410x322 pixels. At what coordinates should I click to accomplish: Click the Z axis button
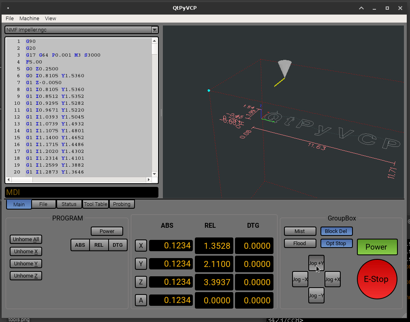[x=141, y=282]
